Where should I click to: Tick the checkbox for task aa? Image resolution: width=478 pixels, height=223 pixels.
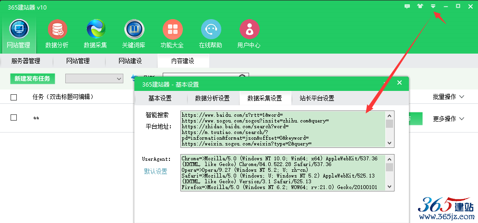pyautogui.click(x=14, y=117)
